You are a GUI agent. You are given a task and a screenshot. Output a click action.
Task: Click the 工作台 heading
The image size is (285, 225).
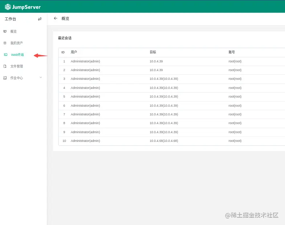coord(11,19)
